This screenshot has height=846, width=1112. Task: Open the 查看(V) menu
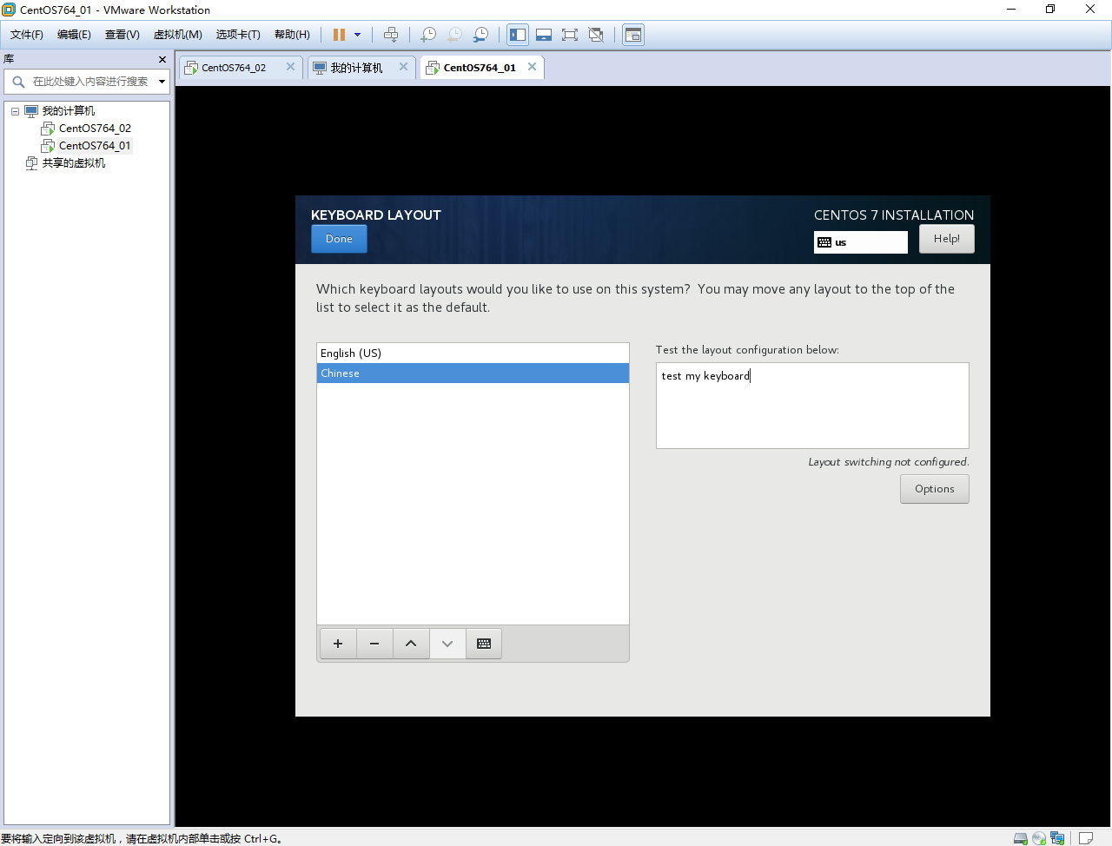122,35
